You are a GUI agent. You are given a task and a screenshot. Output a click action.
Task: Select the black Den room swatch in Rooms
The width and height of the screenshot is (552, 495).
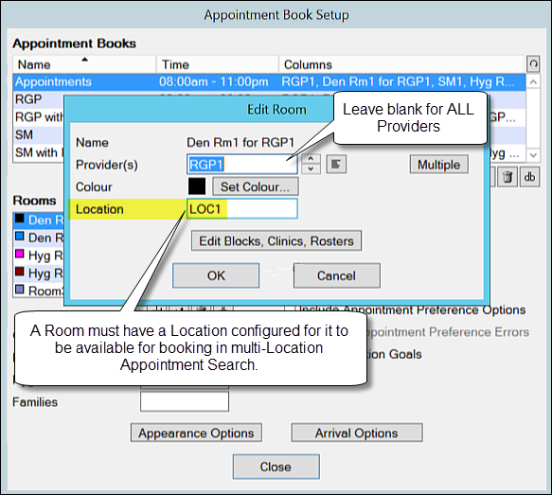(x=20, y=219)
